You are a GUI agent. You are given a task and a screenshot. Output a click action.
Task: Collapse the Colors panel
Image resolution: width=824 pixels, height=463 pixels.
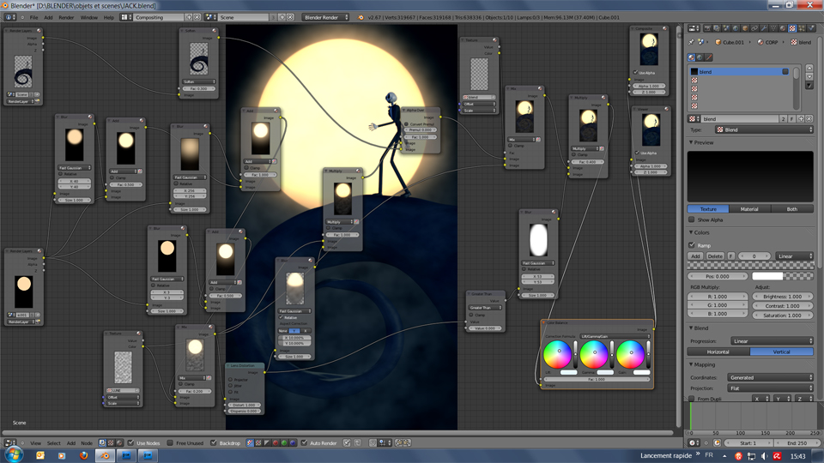tap(691, 232)
